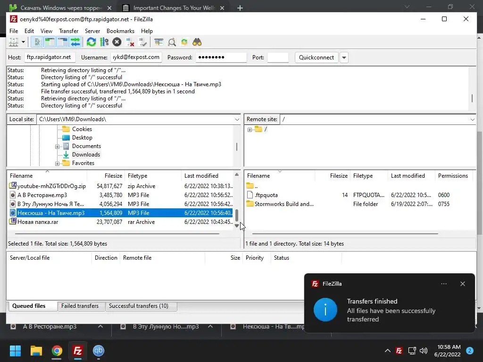The image size is (483, 362).
Task: Click the message log scrollbar thumb
Action: 472,99
